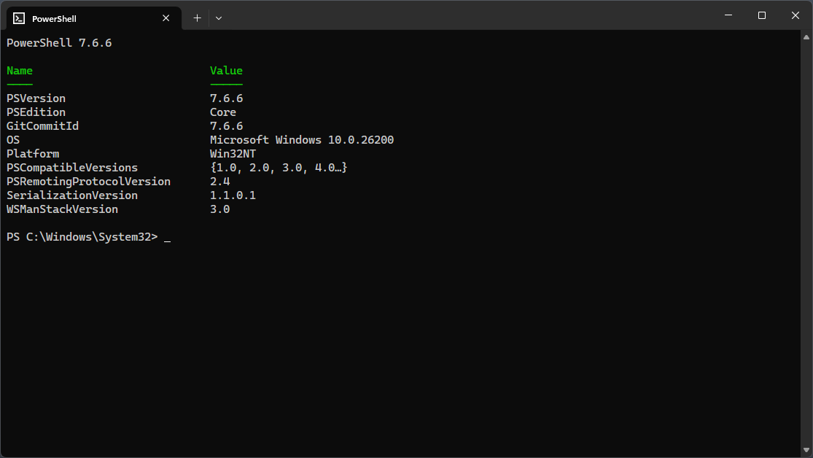
Task: Minimize the terminal window
Action: (x=728, y=15)
